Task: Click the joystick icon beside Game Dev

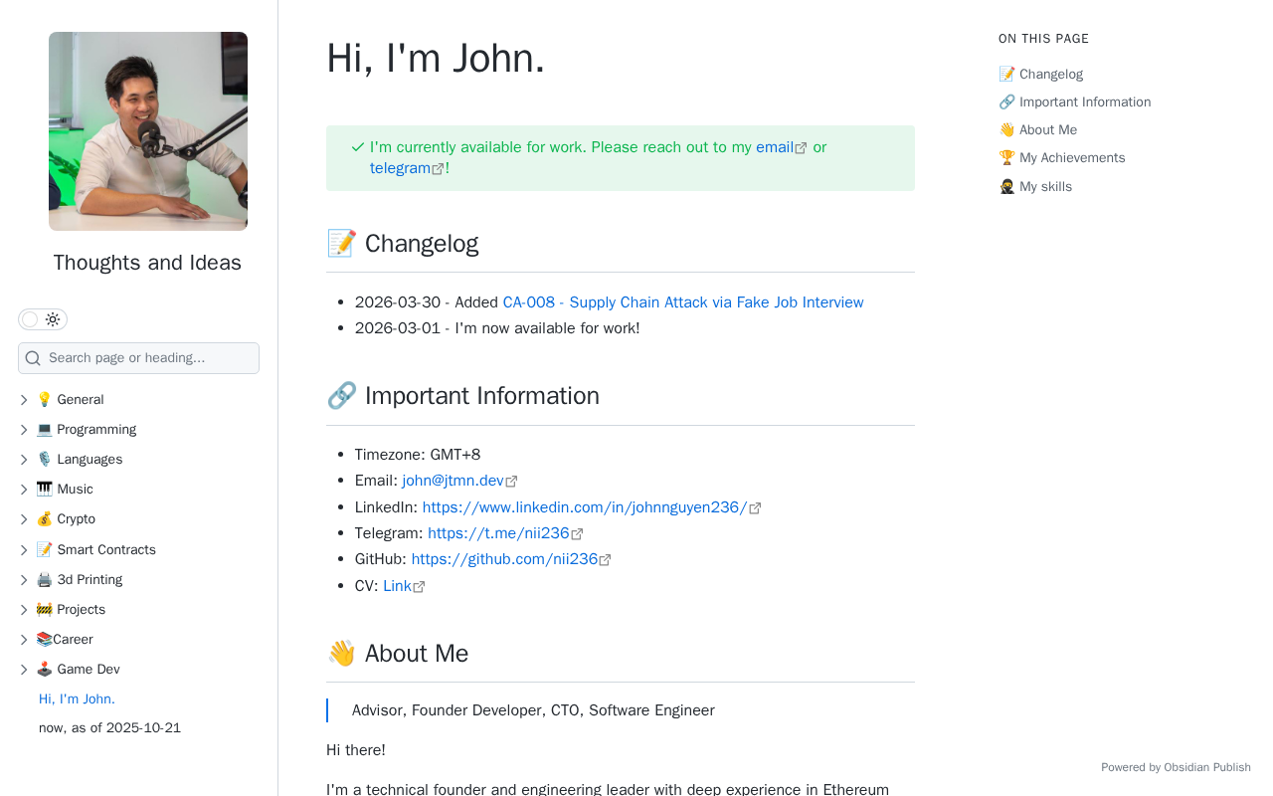Action: 44,670
